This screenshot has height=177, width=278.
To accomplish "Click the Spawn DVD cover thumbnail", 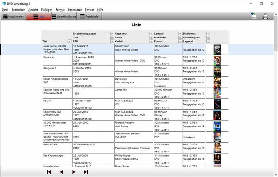I will (x=217, y=104).
